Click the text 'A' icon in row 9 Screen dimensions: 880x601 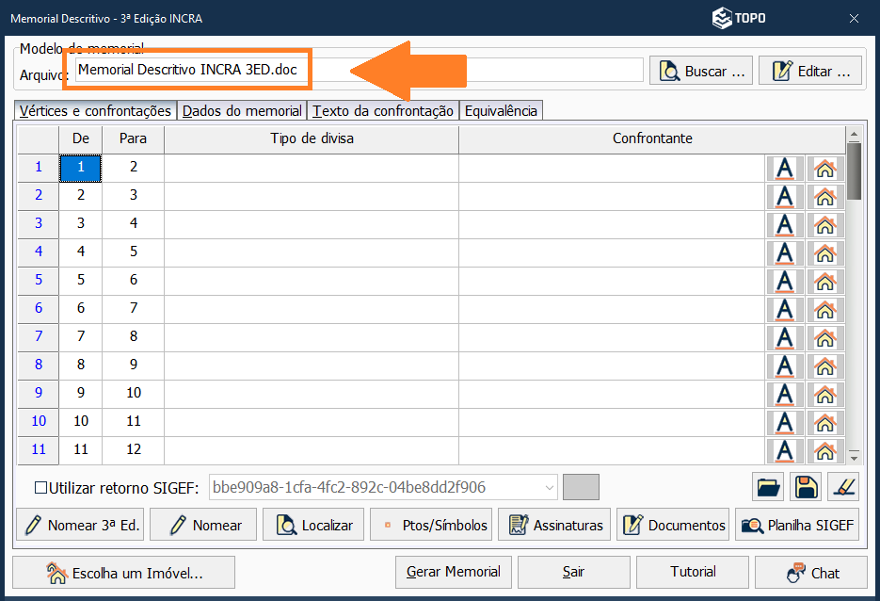point(785,395)
